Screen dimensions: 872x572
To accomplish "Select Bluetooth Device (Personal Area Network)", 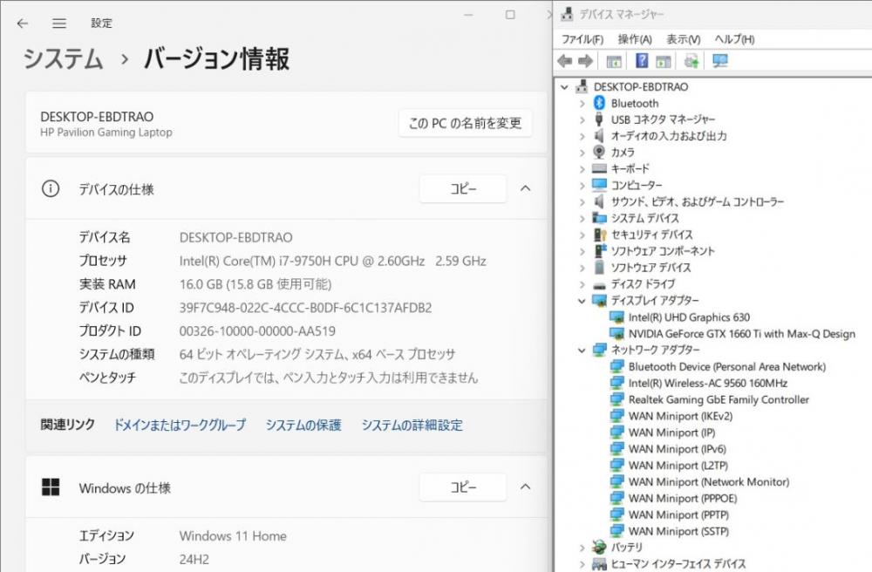I will pyautogui.click(x=727, y=366).
